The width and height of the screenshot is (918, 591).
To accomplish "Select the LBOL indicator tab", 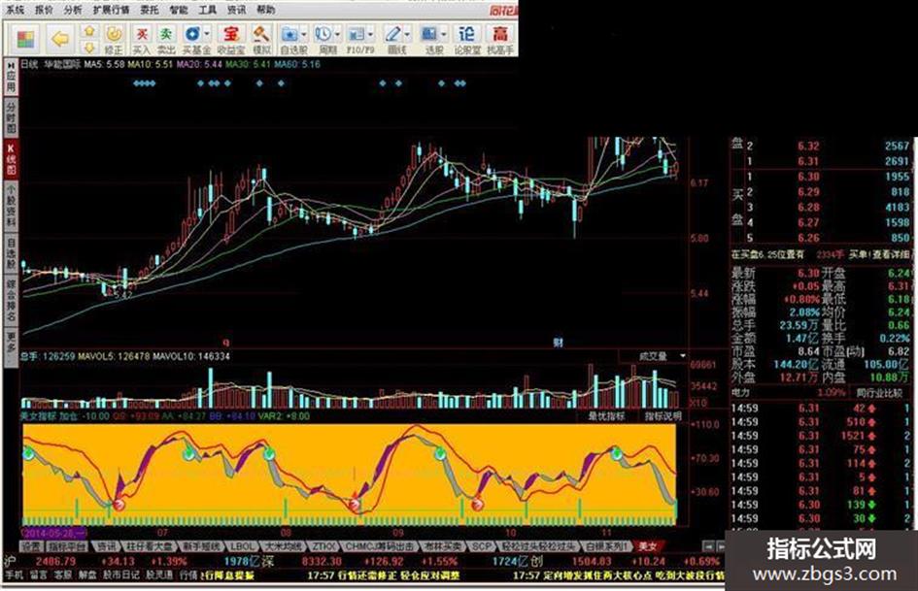I will click(x=241, y=546).
